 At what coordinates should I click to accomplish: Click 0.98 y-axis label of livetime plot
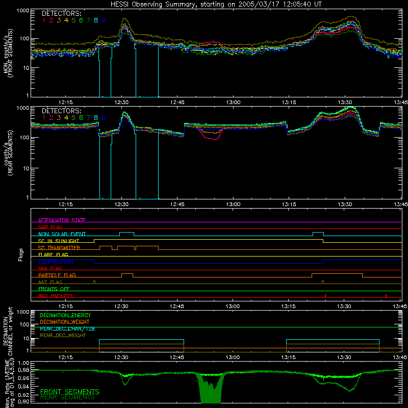click(x=23, y=371)
